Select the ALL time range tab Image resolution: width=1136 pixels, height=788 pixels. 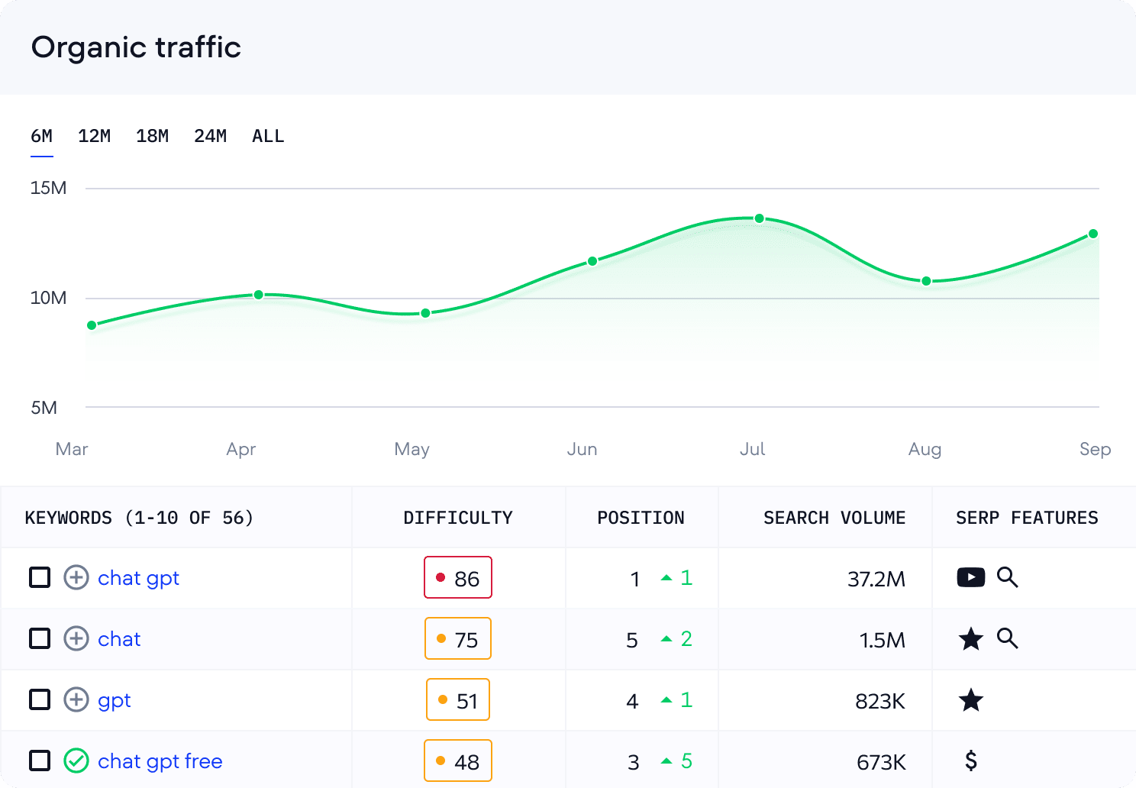coord(268,137)
